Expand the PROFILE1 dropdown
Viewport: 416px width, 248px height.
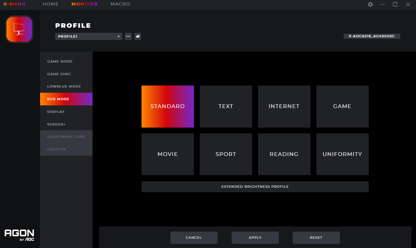[x=88, y=36]
